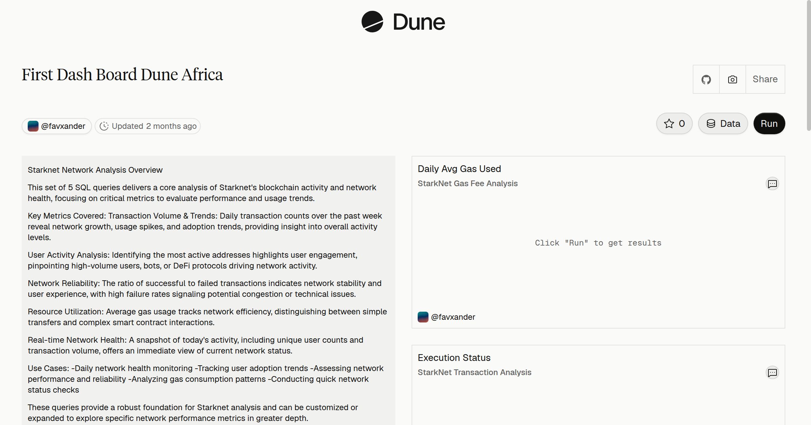Open Execution Status title
This screenshot has height=425, width=811.
click(x=454, y=358)
